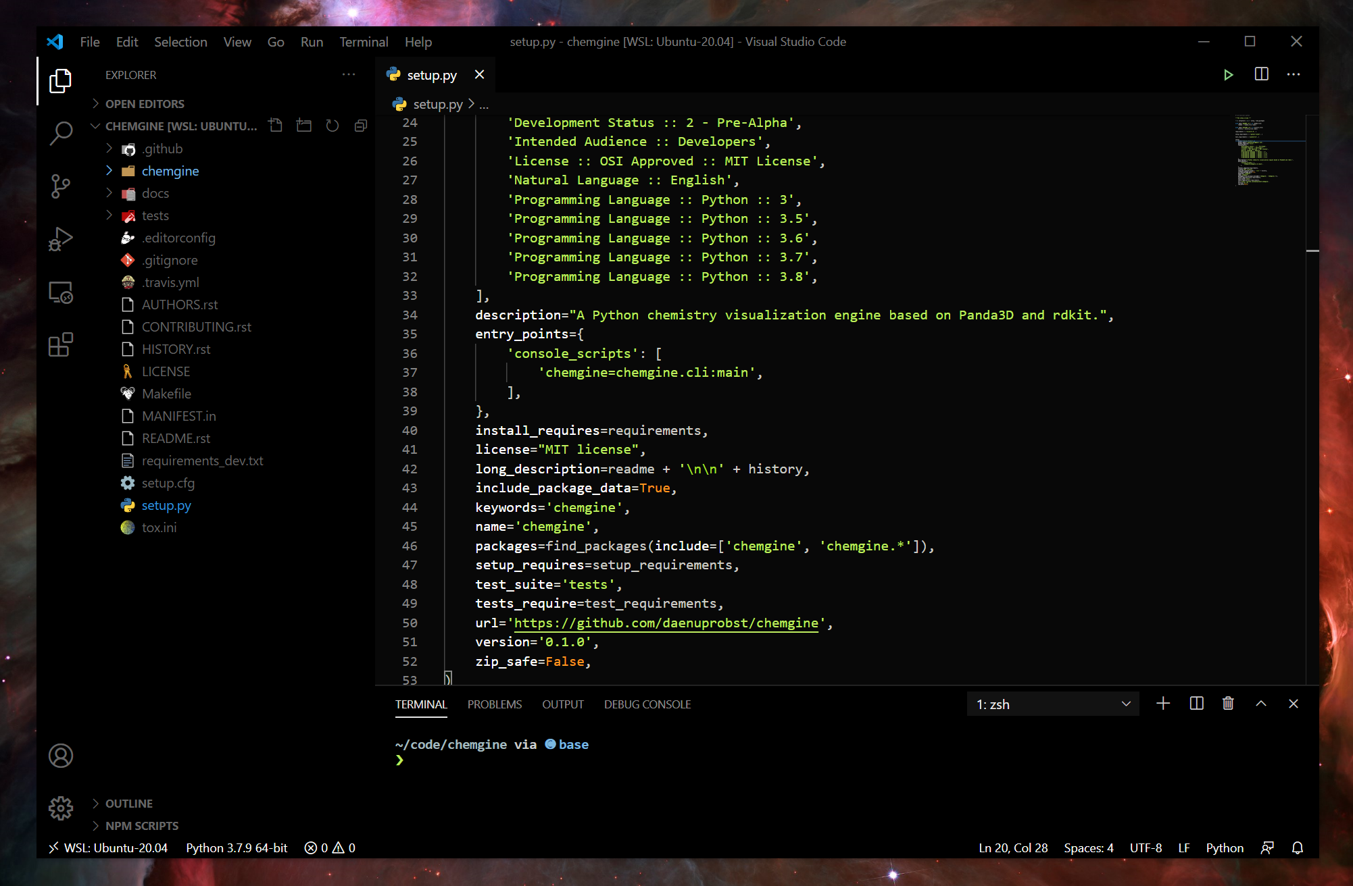Image resolution: width=1353 pixels, height=886 pixels.
Task: Open the Terminal menu
Action: tap(364, 42)
